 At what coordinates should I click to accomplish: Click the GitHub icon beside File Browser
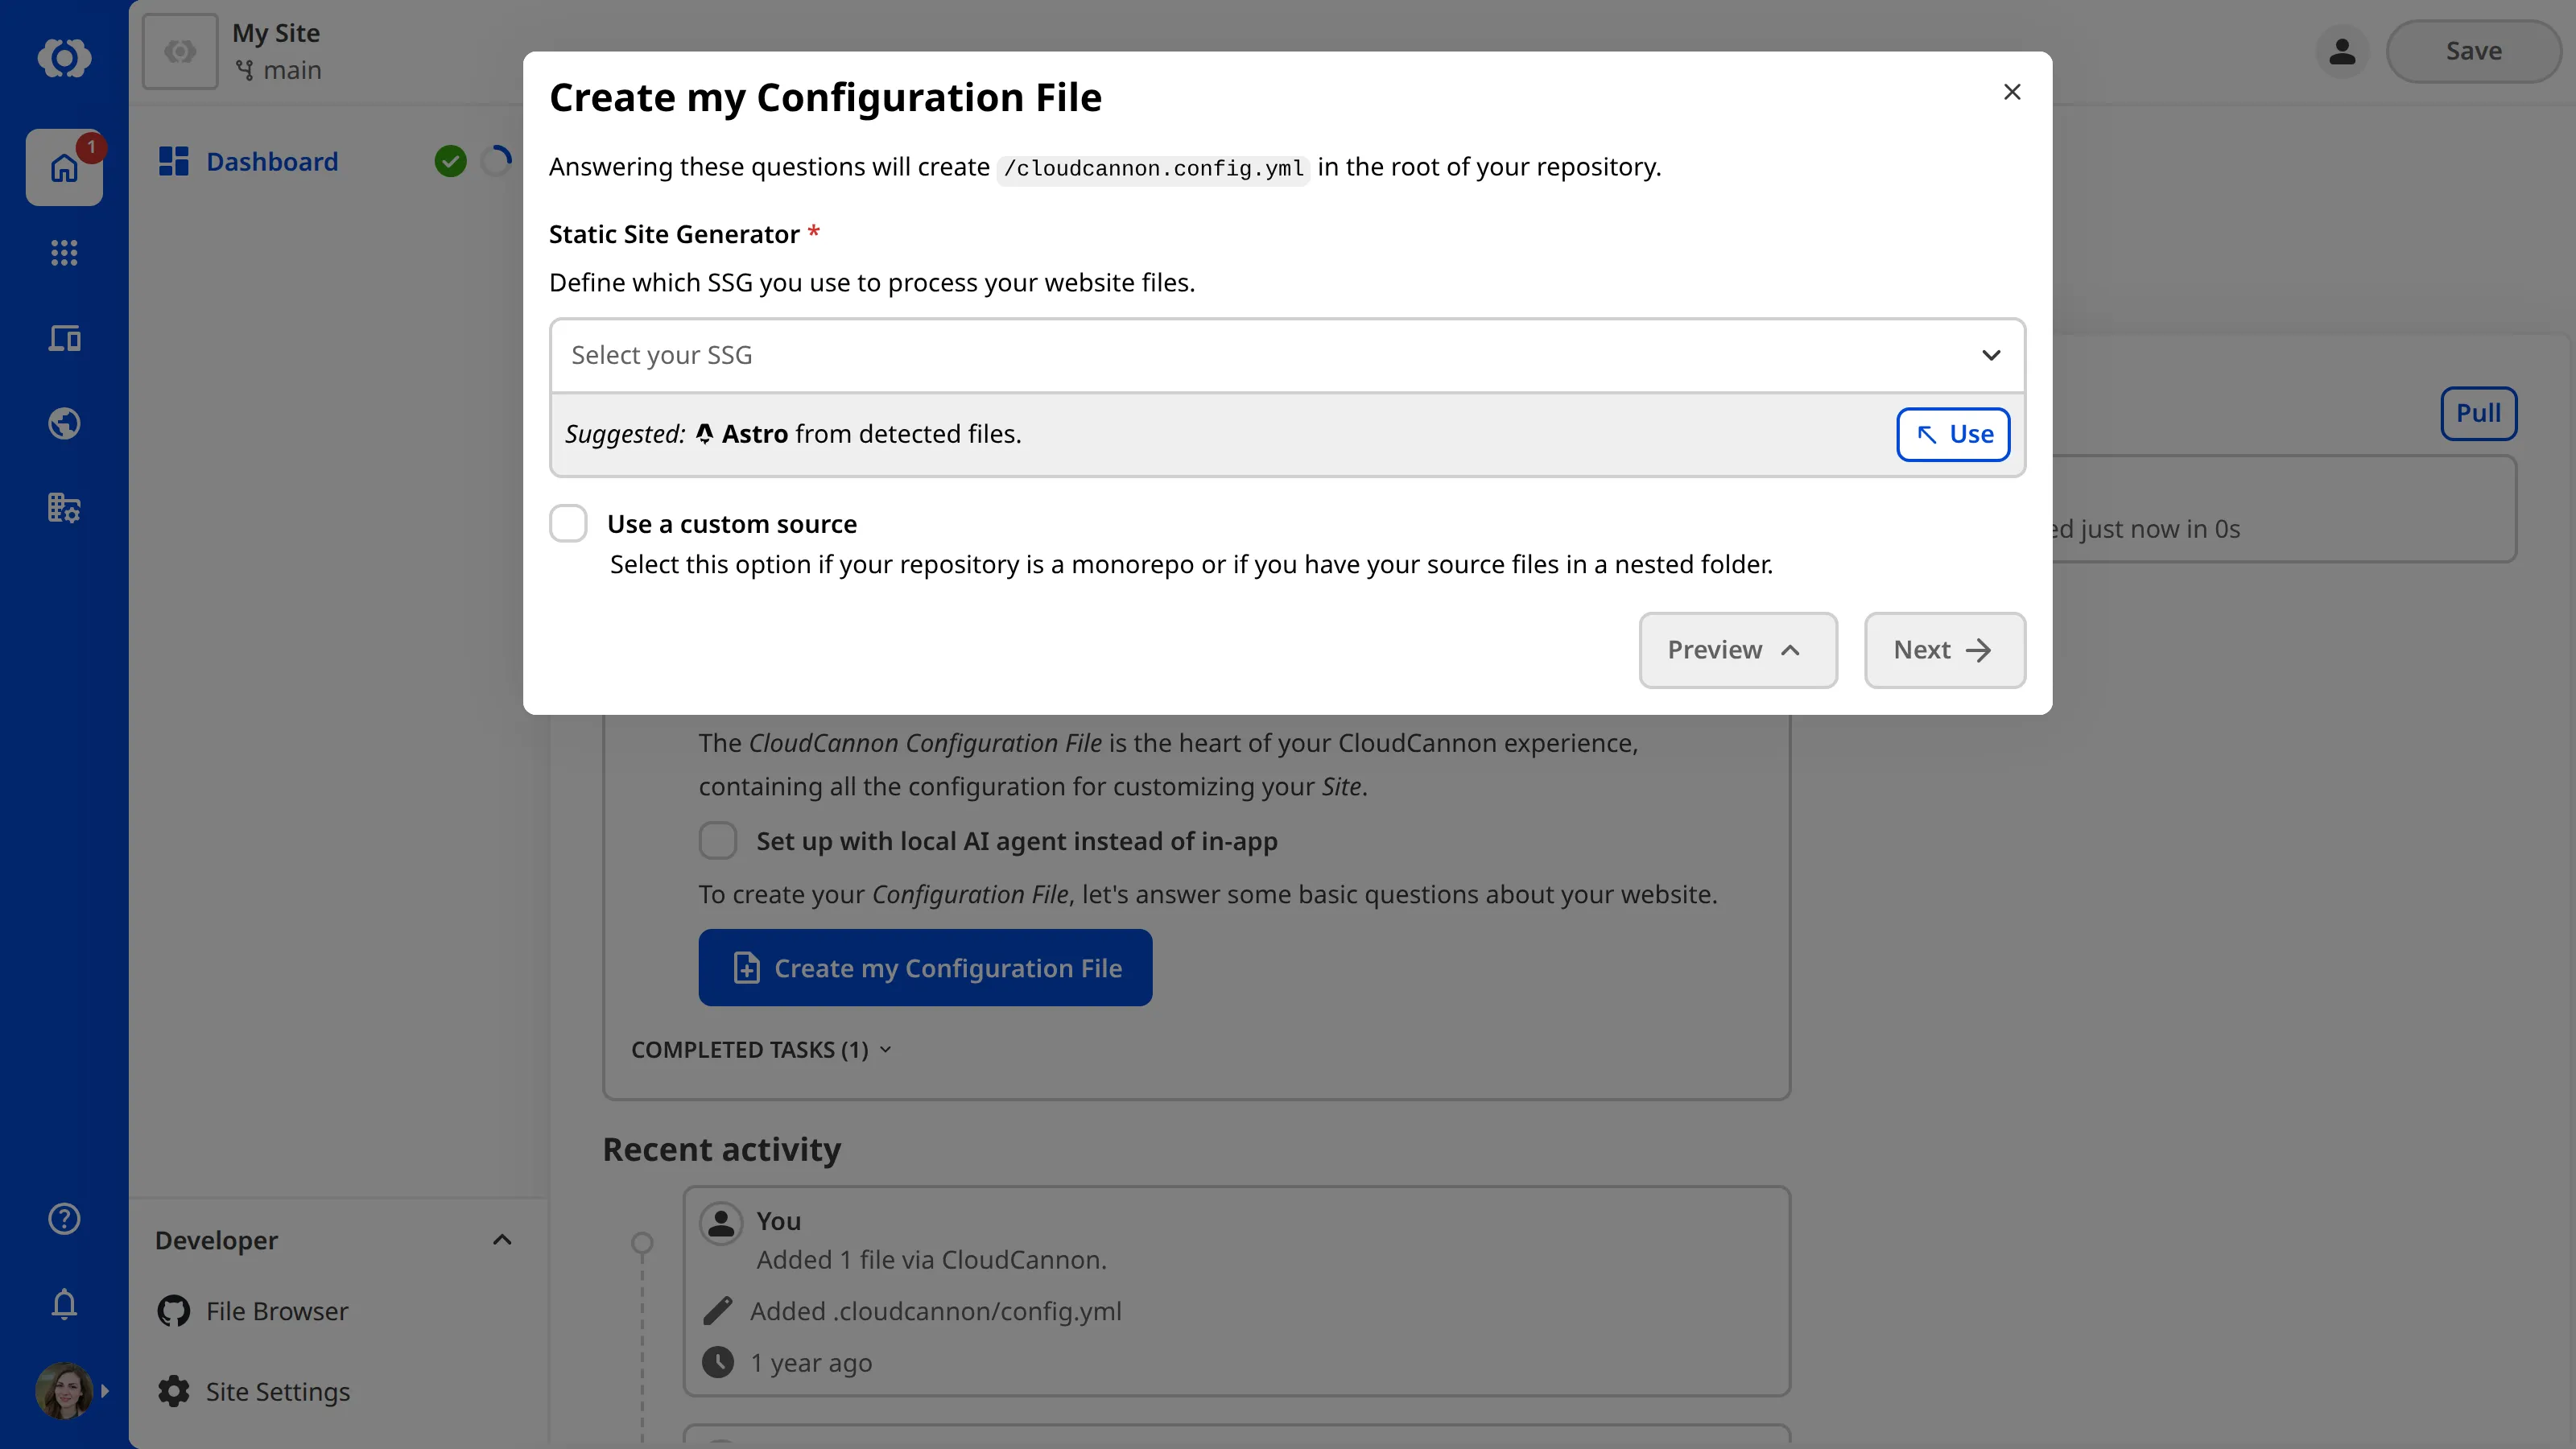pyautogui.click(x=174, y=1311)
